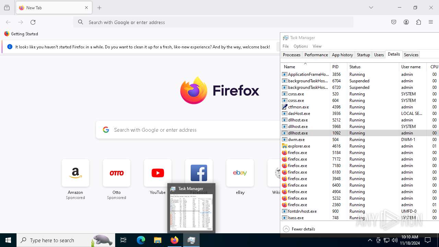Open Firefox View recent browsing icon
439x247 pixels.
[x=7, y=8]
